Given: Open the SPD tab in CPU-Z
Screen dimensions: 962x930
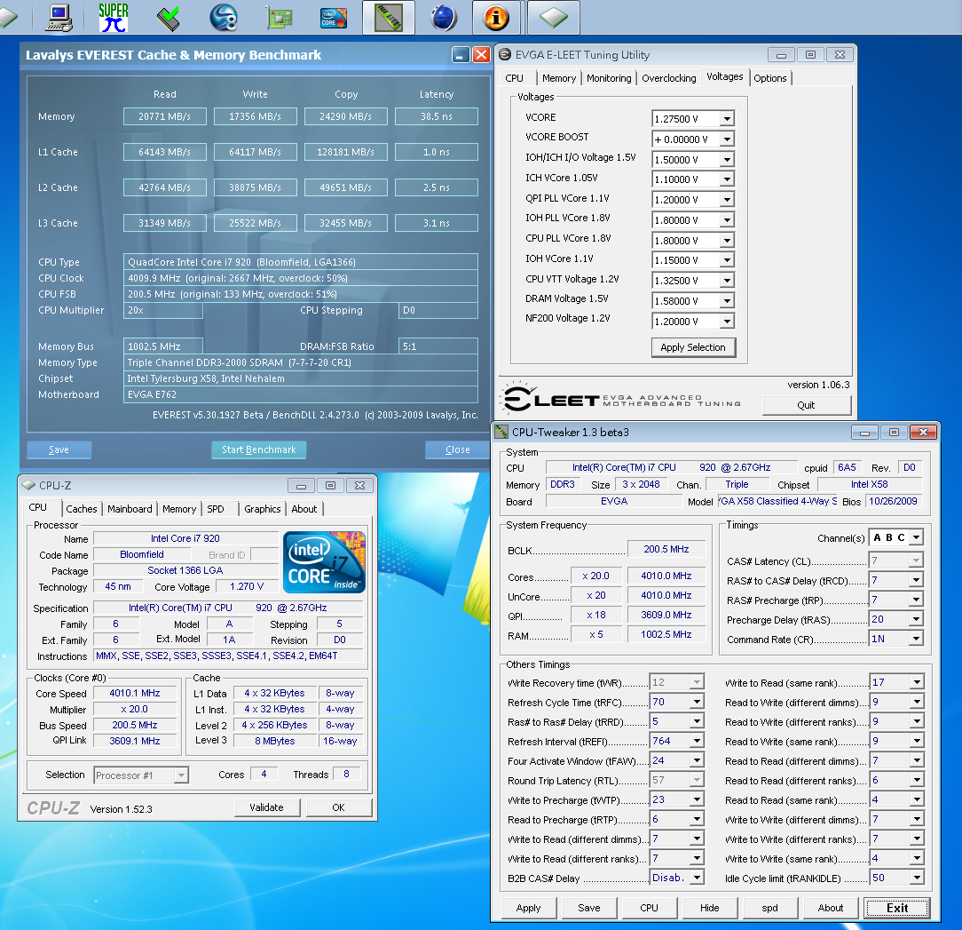Looking at the screenshot, I should click(x=216, y=509).
